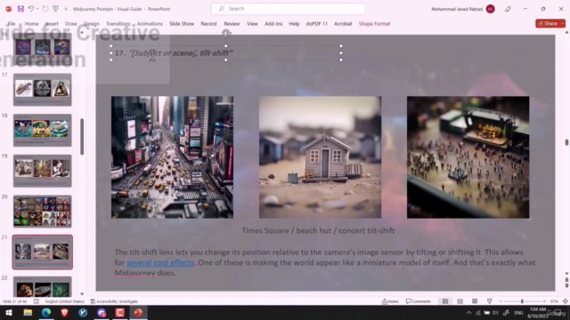Open the Record tab

pyautogui.click(x=208, y=24)
